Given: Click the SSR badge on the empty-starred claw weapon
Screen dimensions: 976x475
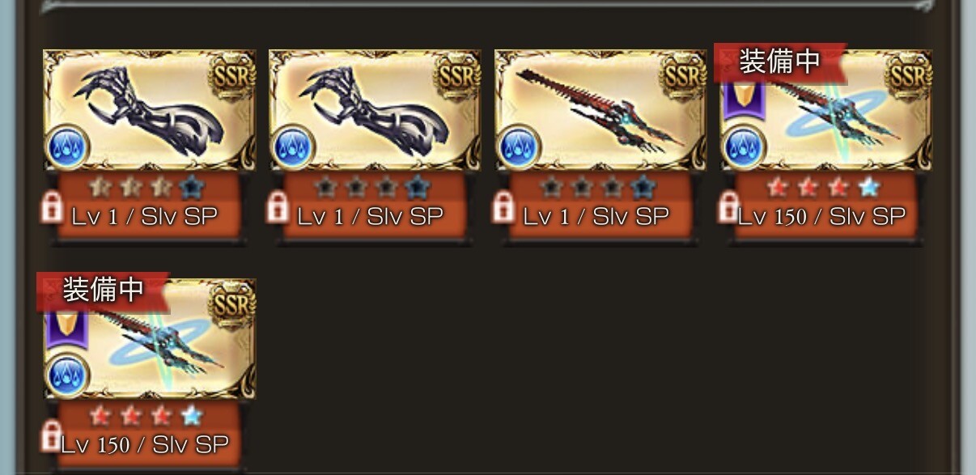Looking at the screenshot, I should pos(458,75).
